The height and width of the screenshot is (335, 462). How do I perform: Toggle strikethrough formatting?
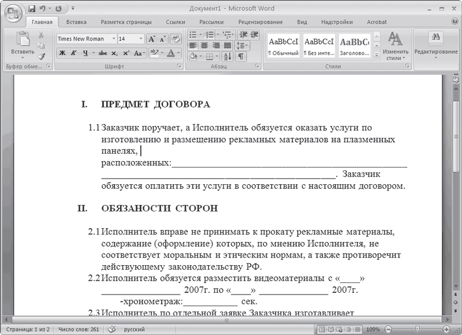point(103,53)
